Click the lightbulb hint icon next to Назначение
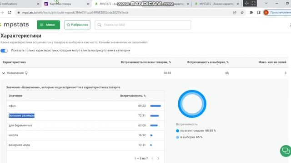 tap(26, 73)
